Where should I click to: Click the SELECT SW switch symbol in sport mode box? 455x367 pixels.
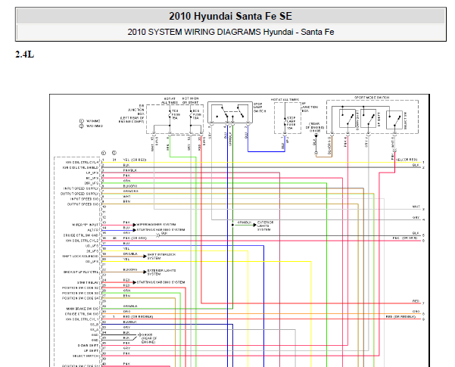[x=394, y=120]
